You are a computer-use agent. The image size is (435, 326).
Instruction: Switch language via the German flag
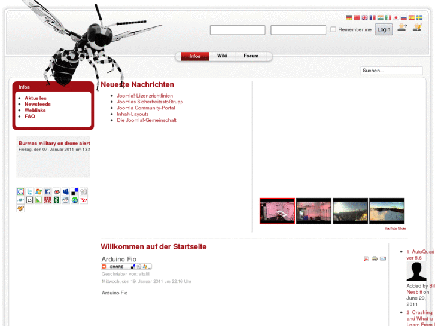click(349, 17)
